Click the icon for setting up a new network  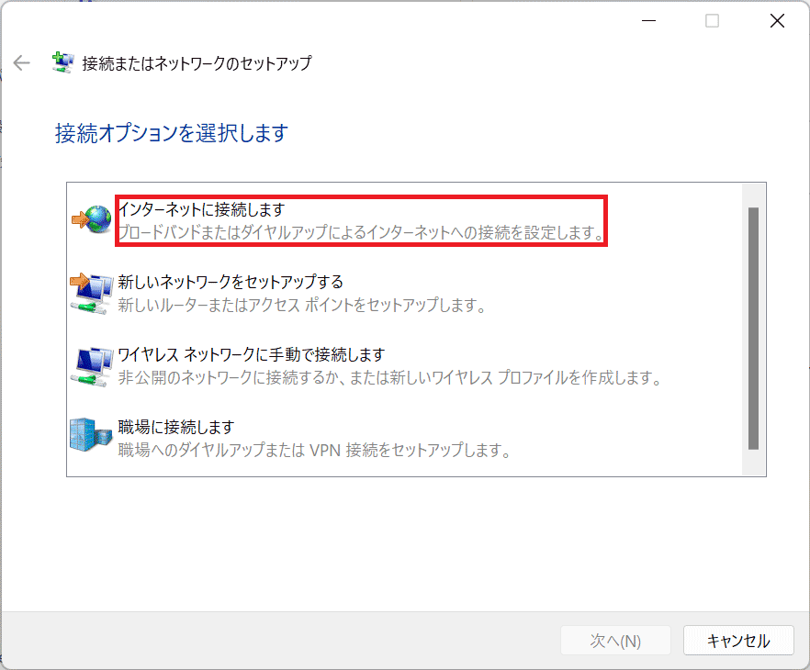(91, 292)
